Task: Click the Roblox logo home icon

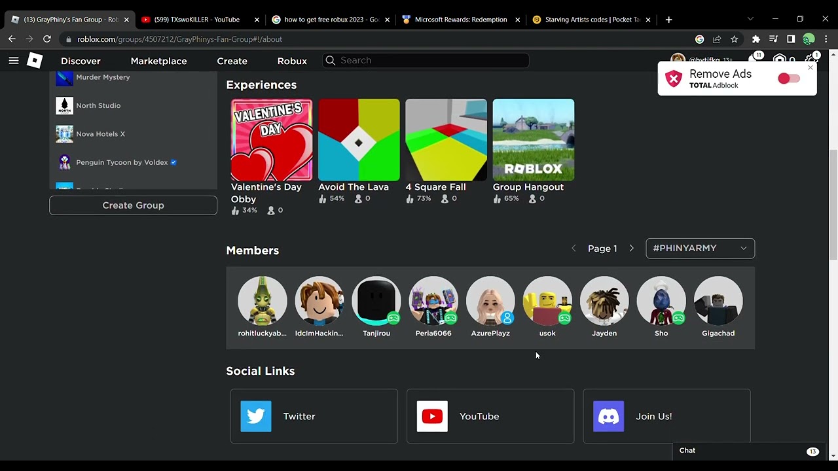Action: 35,61
